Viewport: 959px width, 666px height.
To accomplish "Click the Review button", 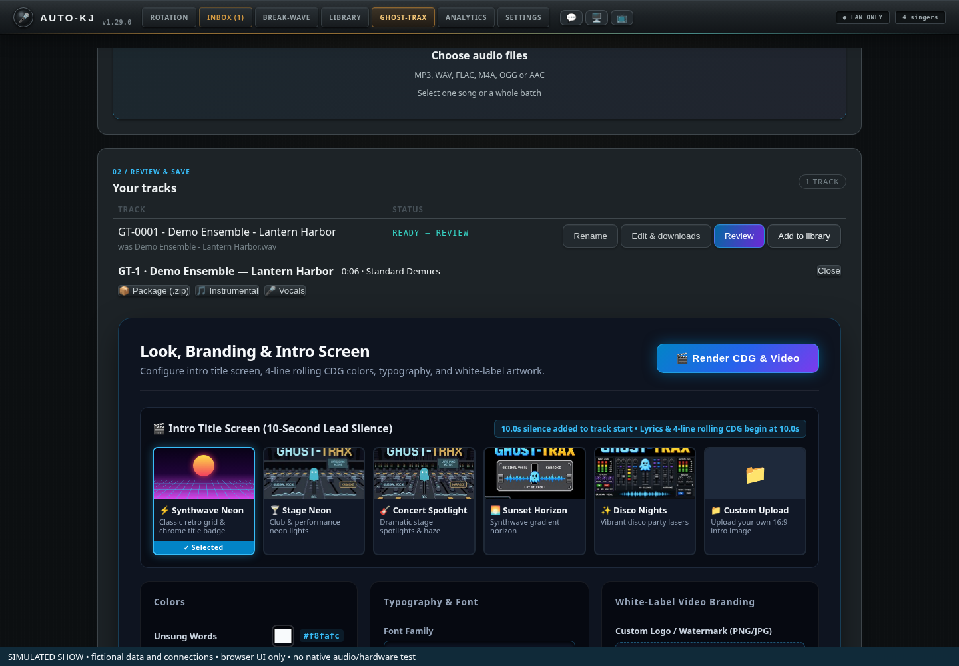I will 739,236.
